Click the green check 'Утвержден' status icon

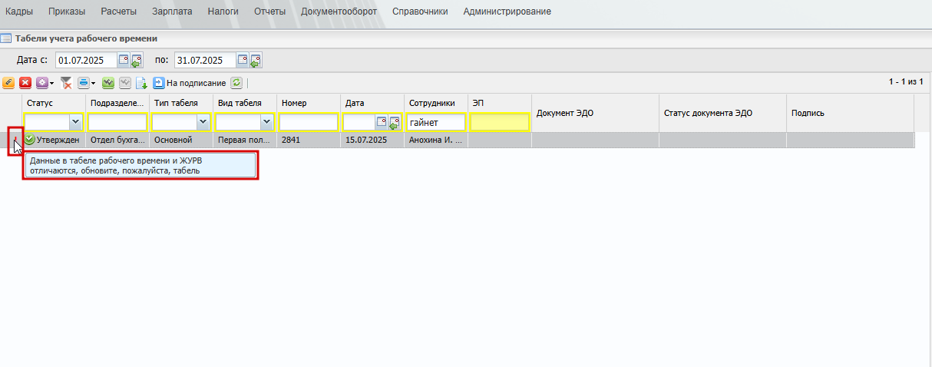coord(30,140)
